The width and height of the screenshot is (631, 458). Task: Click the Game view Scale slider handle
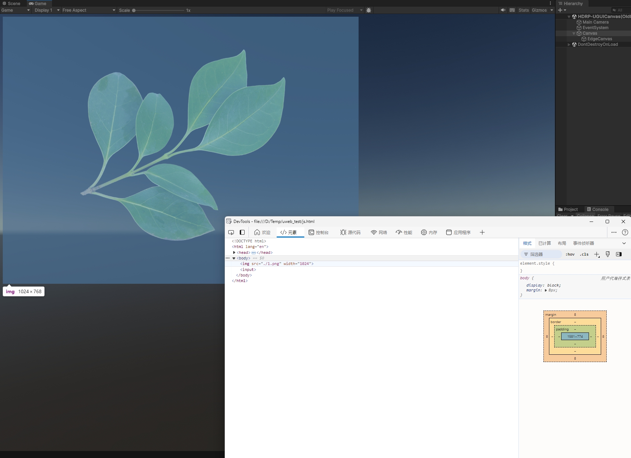134,10
